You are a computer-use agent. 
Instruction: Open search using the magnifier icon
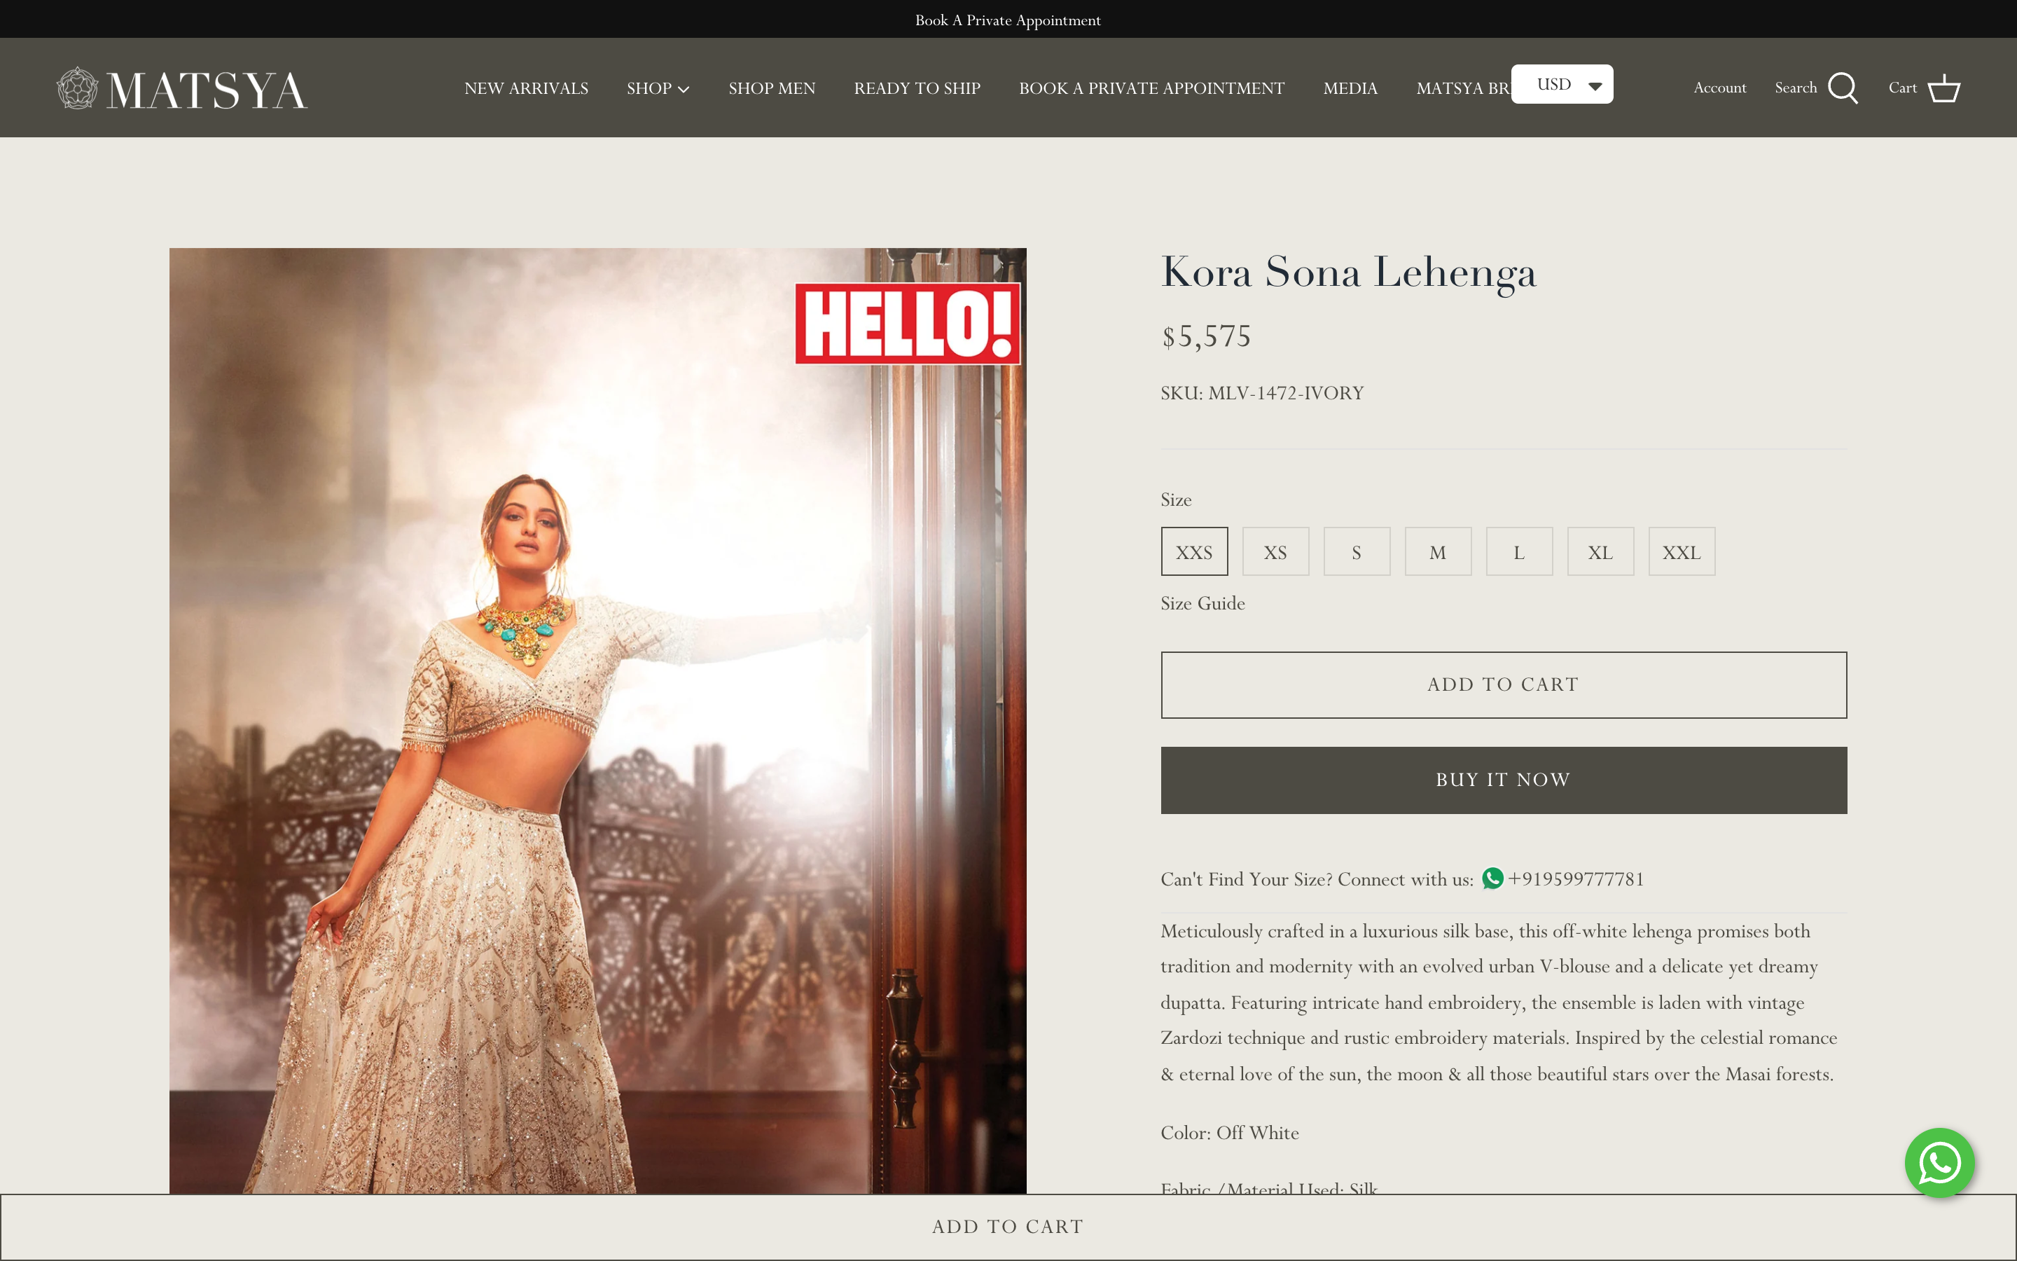[1843, 88]
